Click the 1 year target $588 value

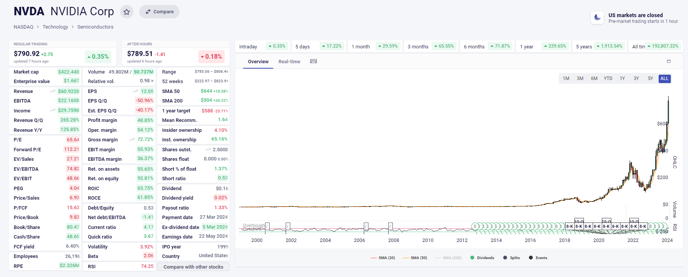[x=207, y=111]
